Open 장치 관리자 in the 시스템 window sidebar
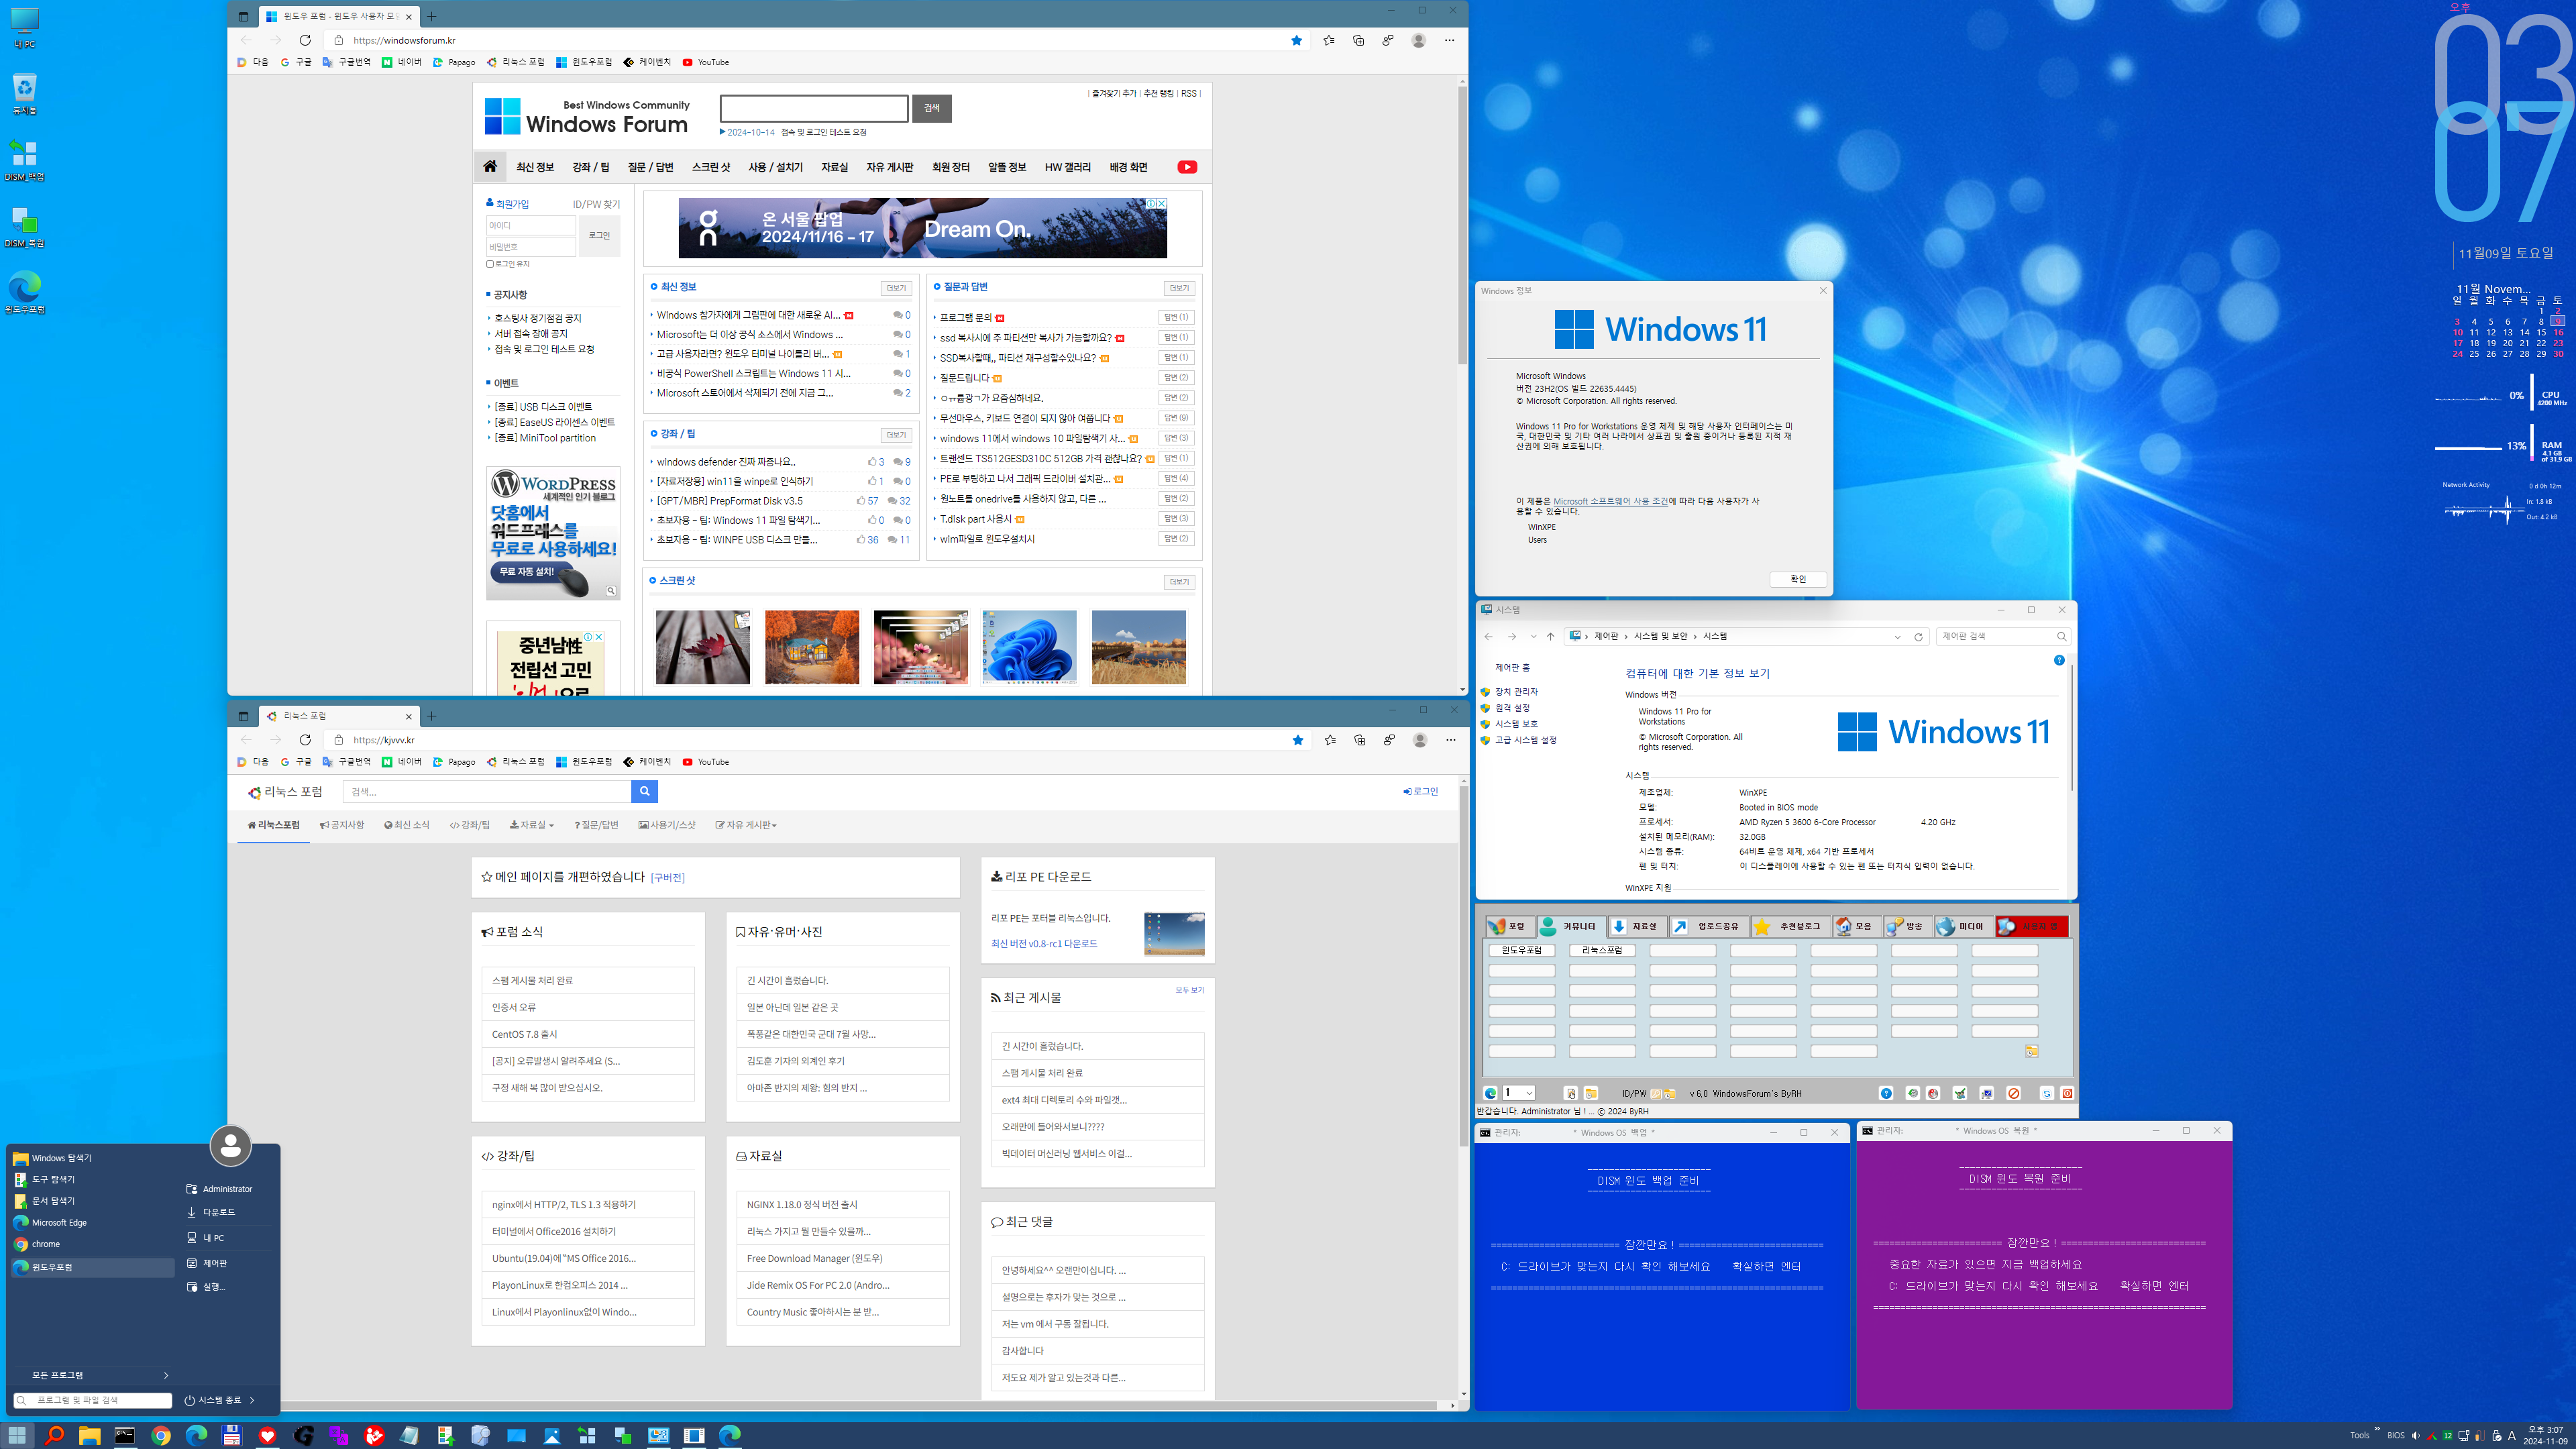Screen dimensions: 2576x1449 (1516, 692)
